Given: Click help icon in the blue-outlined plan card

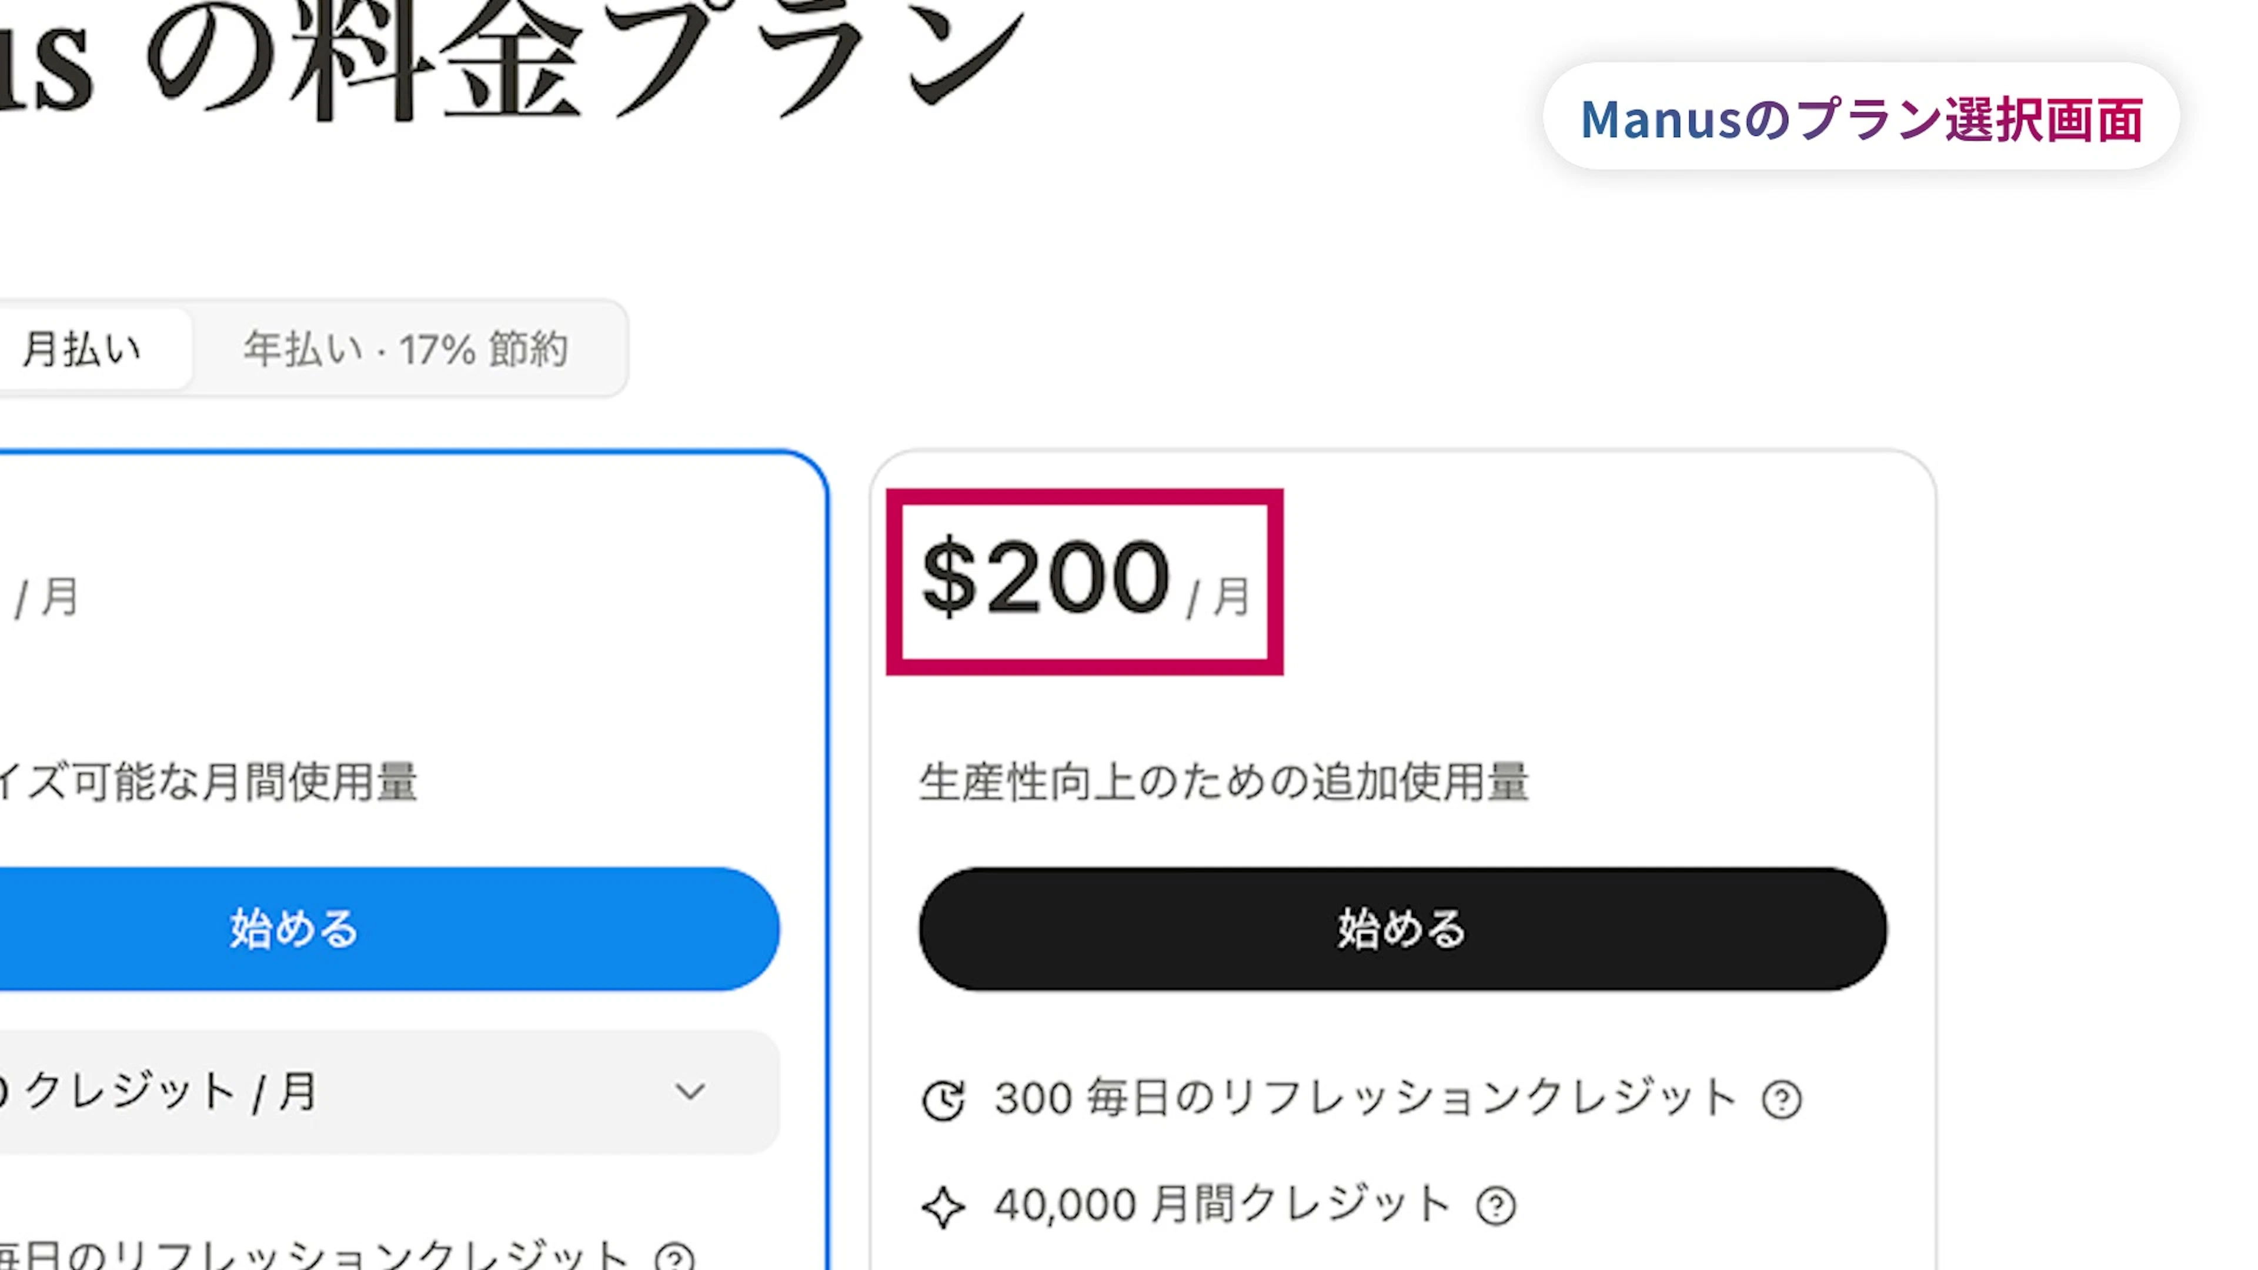Looking at the screenshot, I should click(675, 1258).
